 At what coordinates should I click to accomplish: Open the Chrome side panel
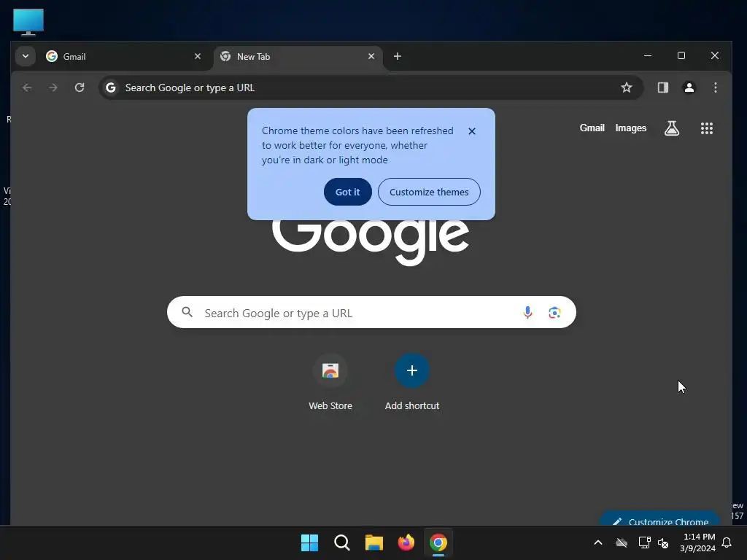tap(662, 87)
